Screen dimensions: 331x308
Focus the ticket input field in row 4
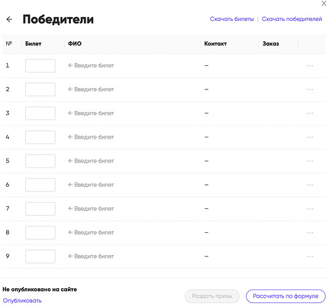point(40,137)
